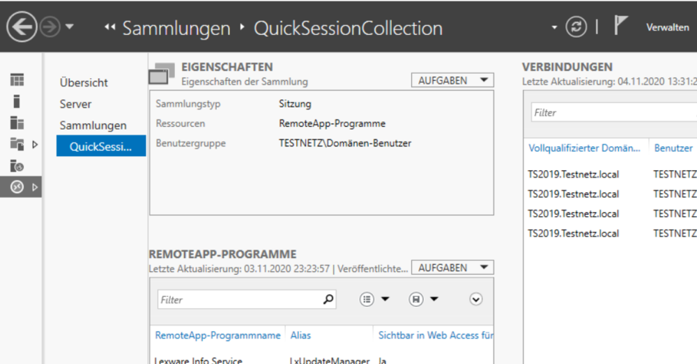Open the list view options dropdown
Viewport: 697px width, 364px height.
click(x=374, y=299)
